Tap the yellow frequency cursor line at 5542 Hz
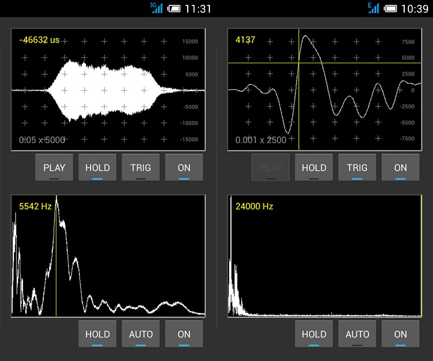 [56, 259]
